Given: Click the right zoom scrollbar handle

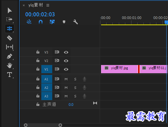Looking at the screenshot, I should (60, 125).
